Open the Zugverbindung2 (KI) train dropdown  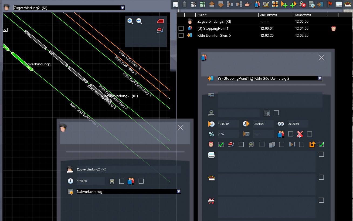click(x=123, y=8)
